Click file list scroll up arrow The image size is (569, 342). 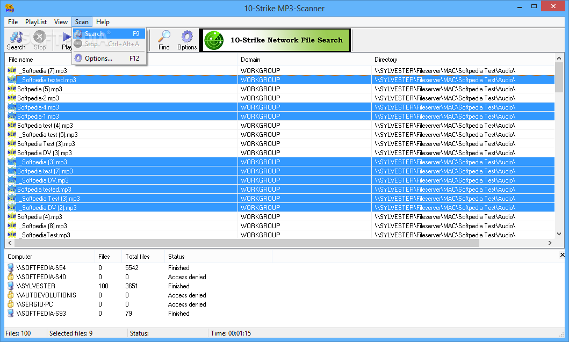[559, 59]
